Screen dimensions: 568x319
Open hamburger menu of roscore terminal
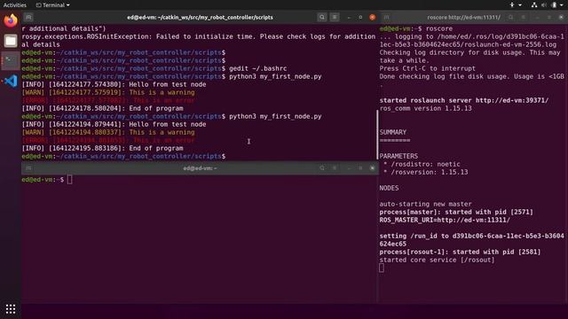click(x=523, y=17)
